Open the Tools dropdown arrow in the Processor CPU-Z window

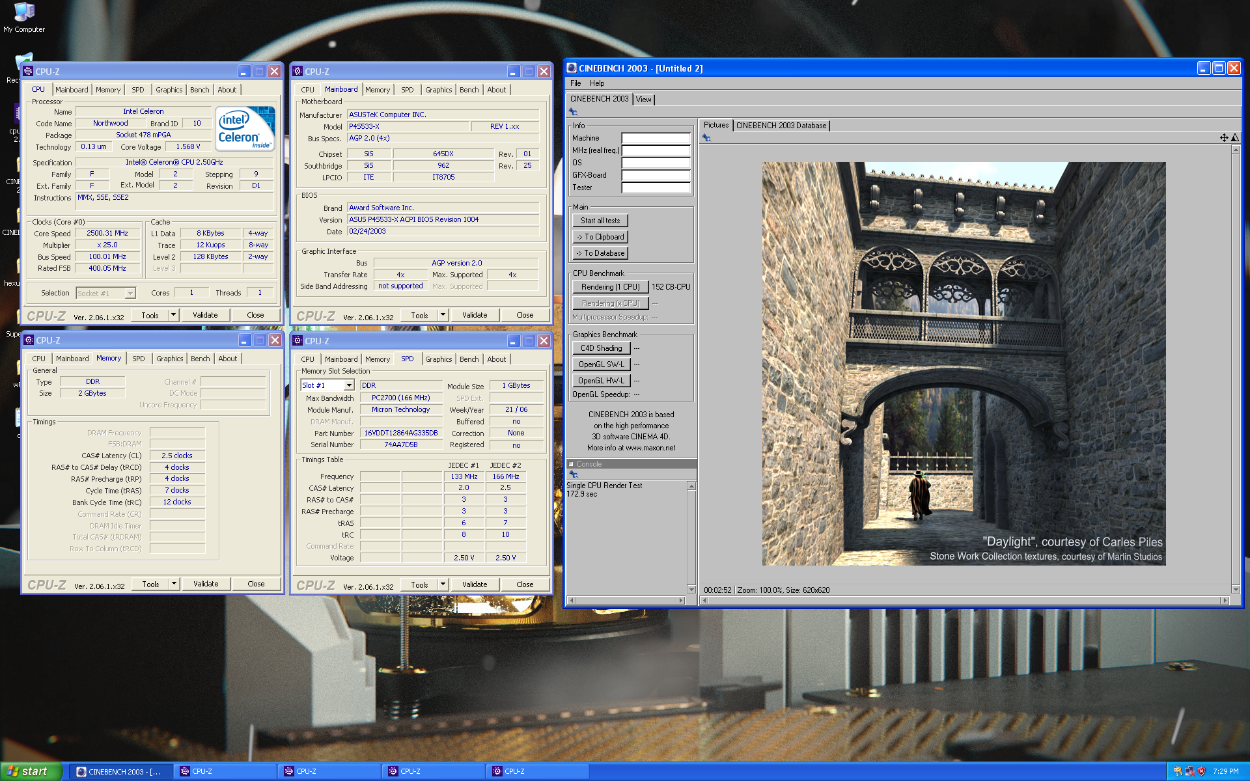coord(173,315)
